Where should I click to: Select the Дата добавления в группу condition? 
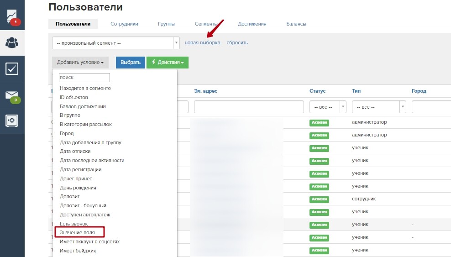(90, 142)
